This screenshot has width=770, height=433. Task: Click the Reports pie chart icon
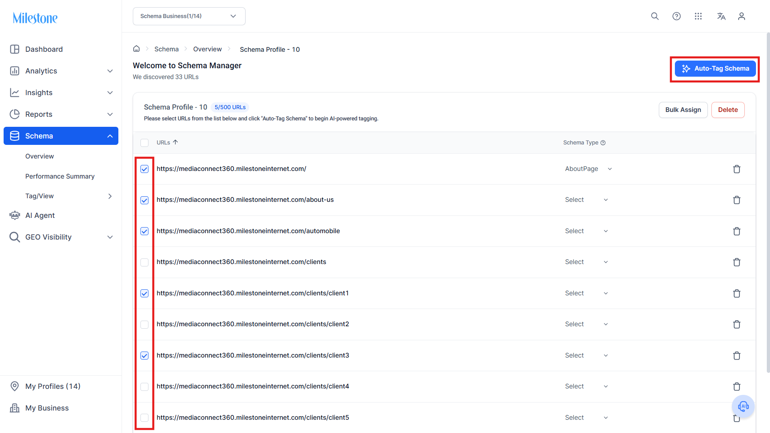pyautogui.click(x=14, y=114)
